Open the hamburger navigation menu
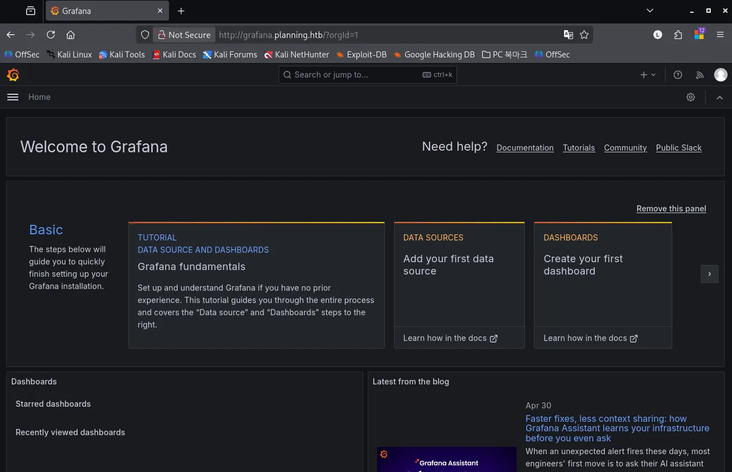Image resolution: width=732 pixels, height=472 pixels. [x=13, y=97]
